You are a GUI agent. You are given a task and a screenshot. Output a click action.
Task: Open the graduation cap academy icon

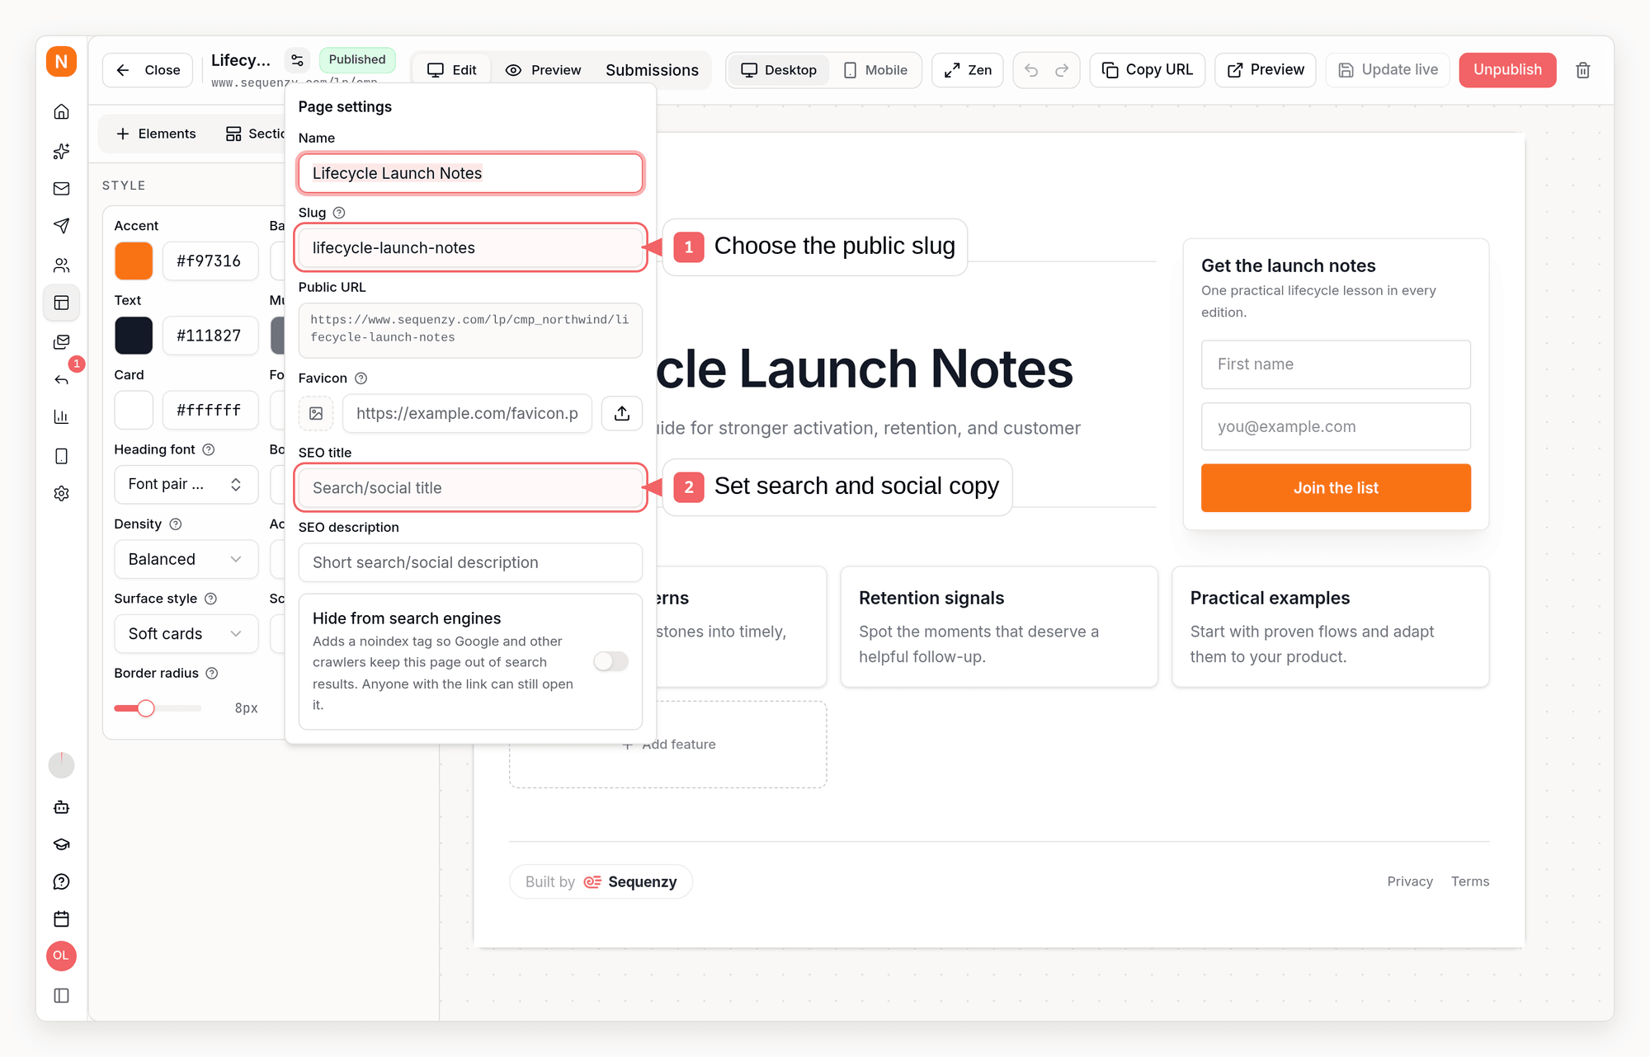point(61,844)
